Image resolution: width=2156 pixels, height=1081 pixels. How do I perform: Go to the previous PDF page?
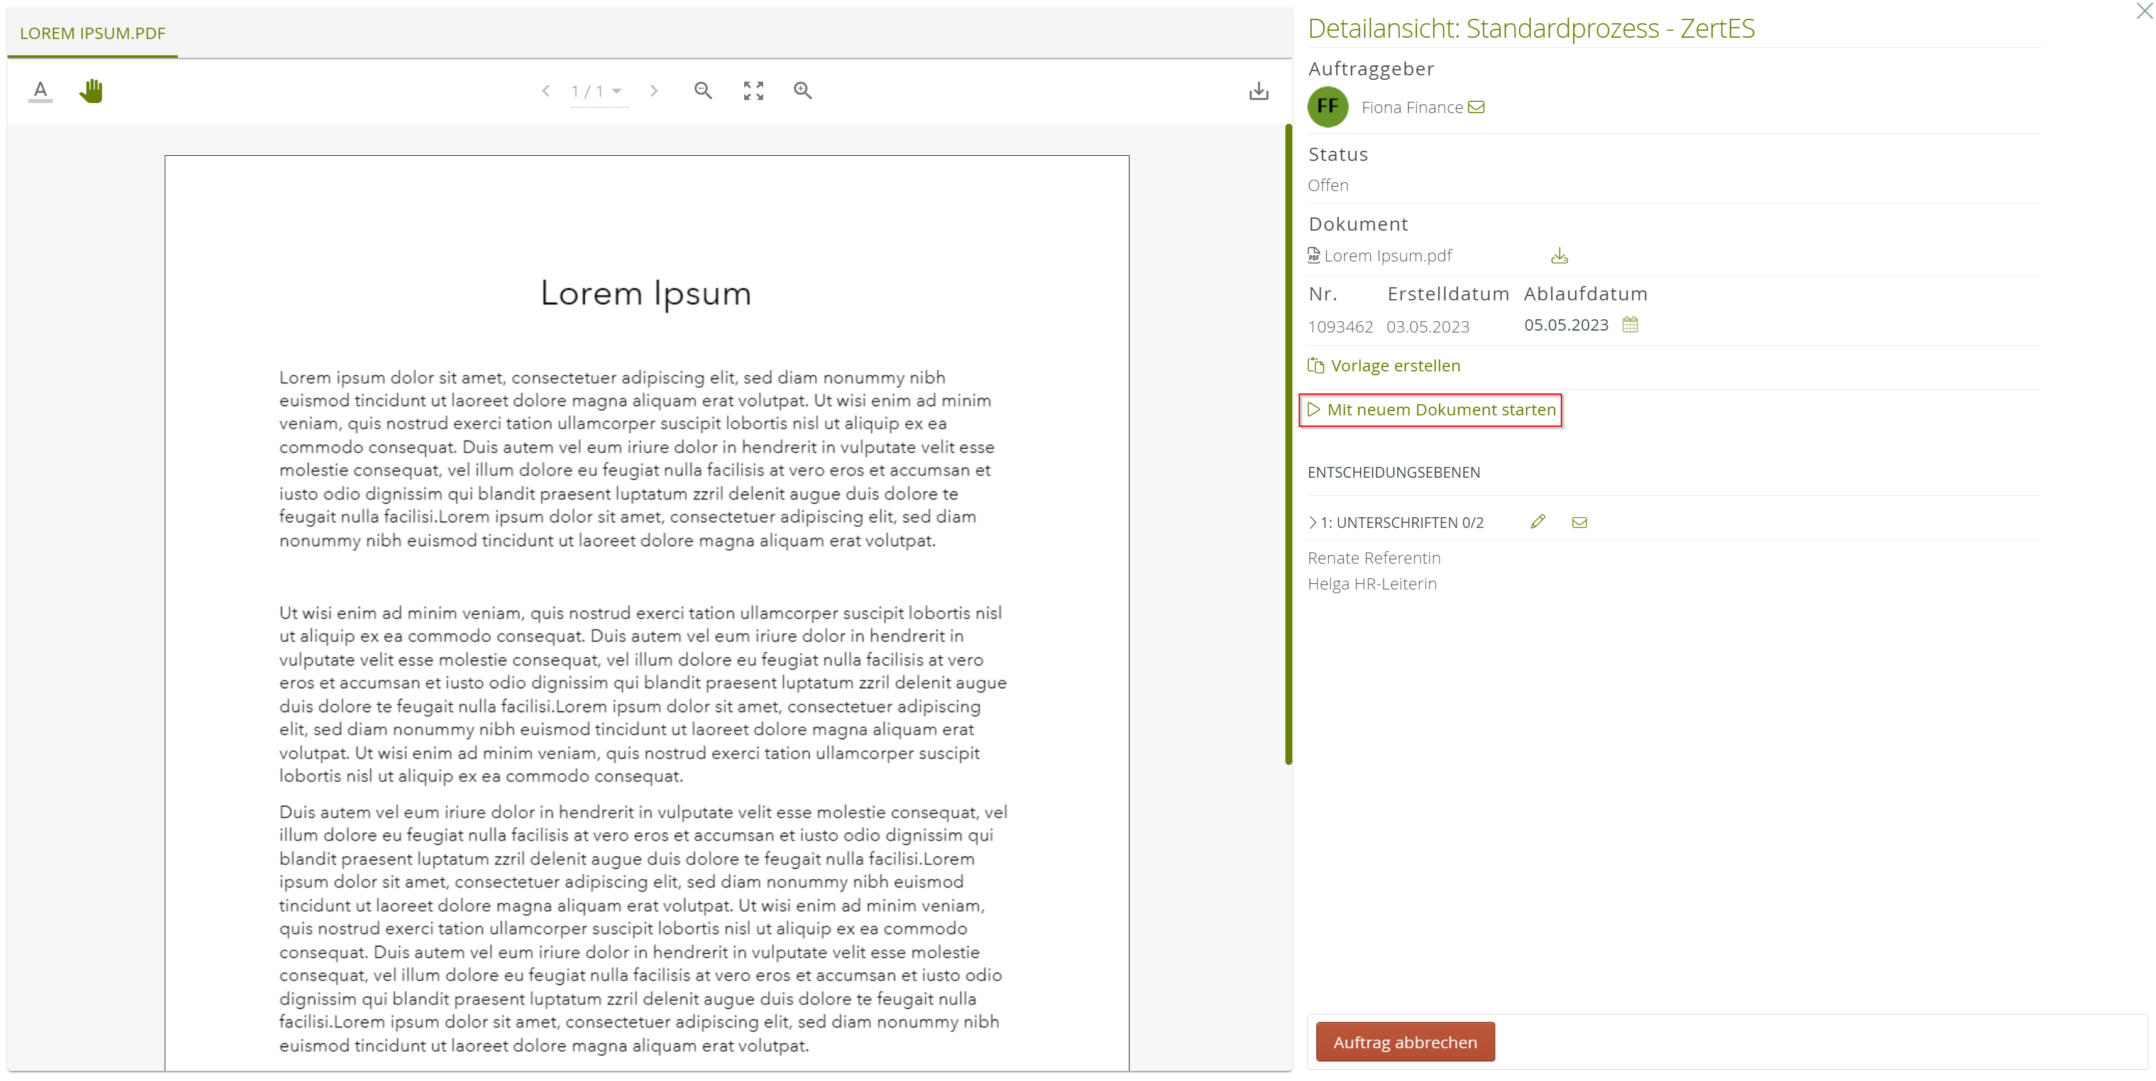546,91
